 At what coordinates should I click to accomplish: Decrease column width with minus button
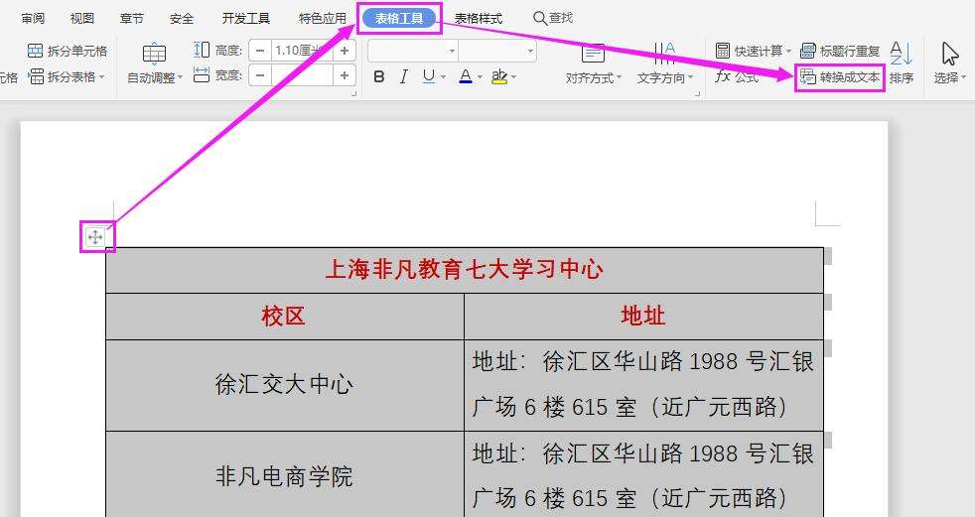point(260,75)
